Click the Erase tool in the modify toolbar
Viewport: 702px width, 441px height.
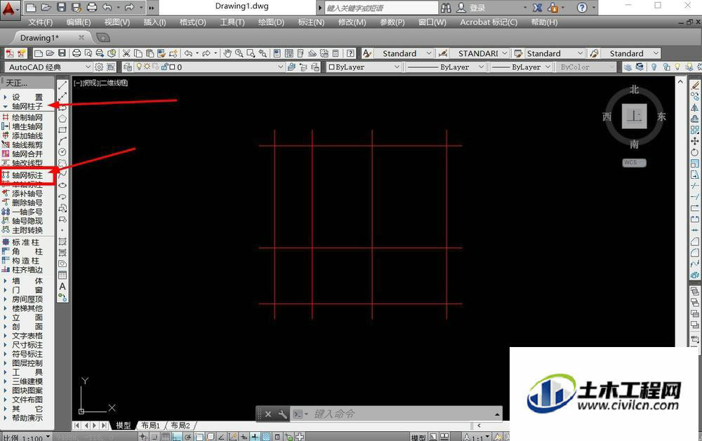click(695, 85)
